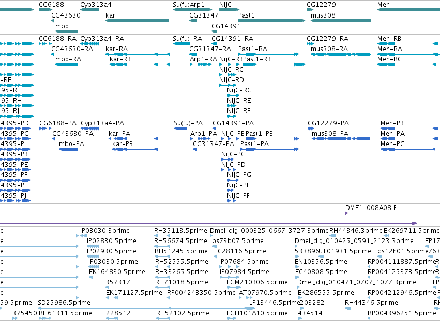Select transcript mbo-RA
The image size is (440, 321).
tap(68, 59)
